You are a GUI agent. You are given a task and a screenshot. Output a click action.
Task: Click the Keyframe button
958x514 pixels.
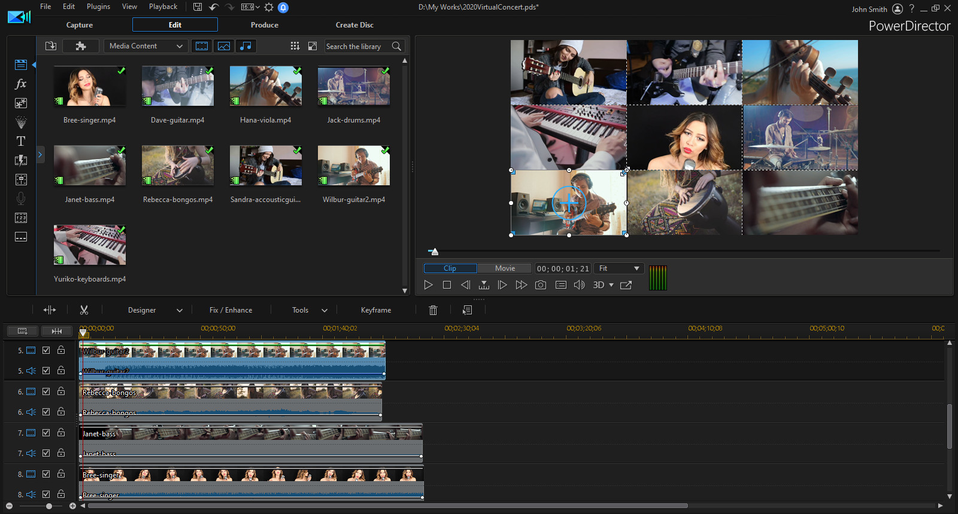[375, 310]
